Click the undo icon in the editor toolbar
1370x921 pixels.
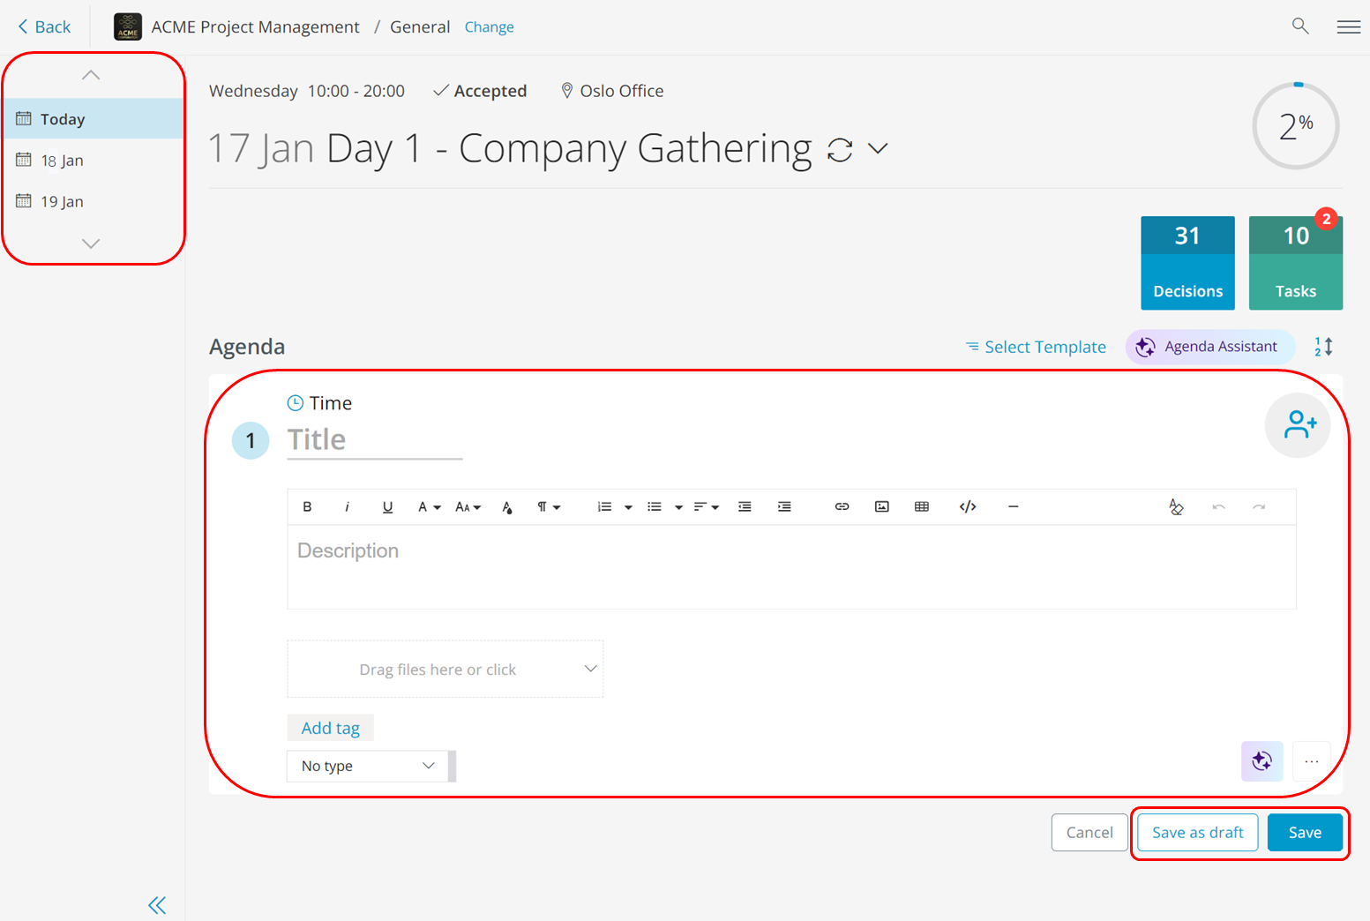coord(1218,506)
